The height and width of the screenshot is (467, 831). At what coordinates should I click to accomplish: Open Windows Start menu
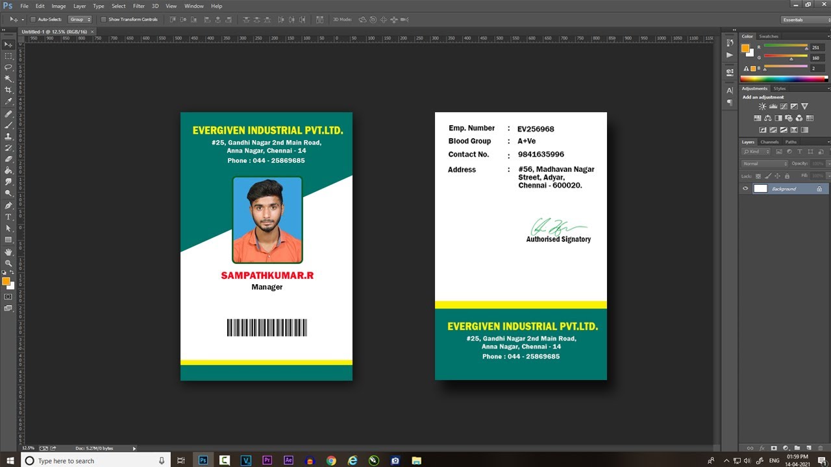pyautogui.click(x=10, y=461)
